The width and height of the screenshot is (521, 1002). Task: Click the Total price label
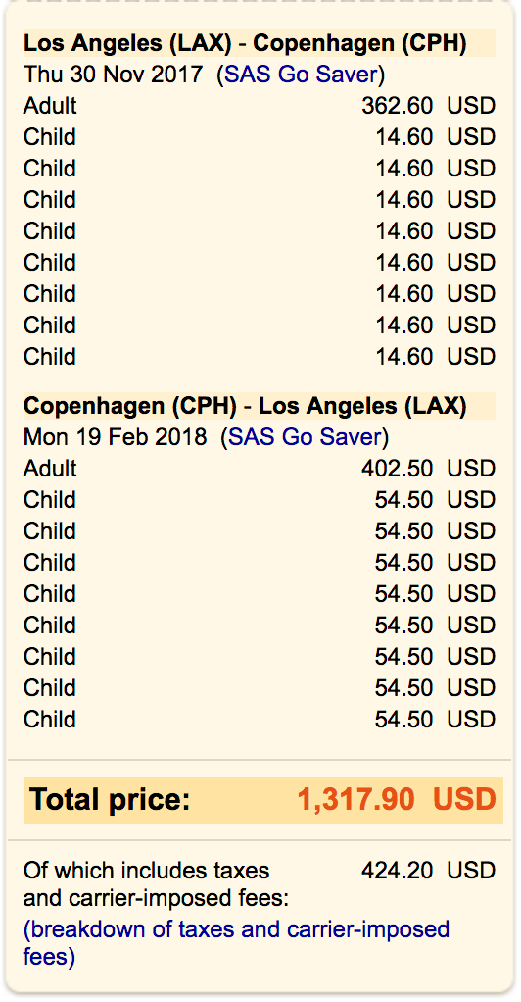click(x=110, y=799)
